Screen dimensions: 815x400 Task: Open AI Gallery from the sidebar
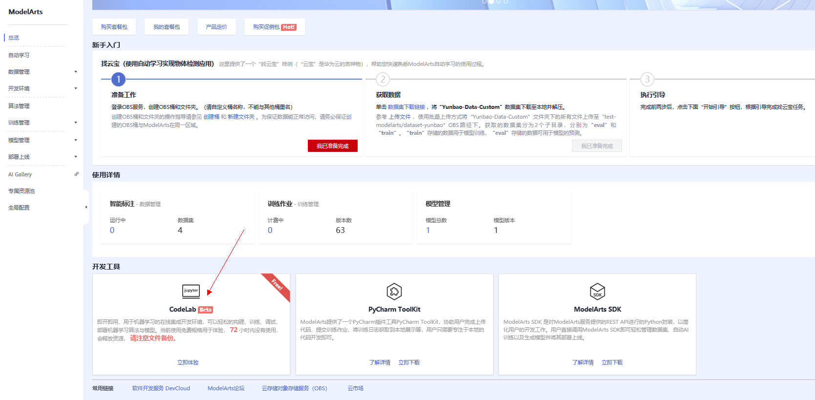coord(20,174)
